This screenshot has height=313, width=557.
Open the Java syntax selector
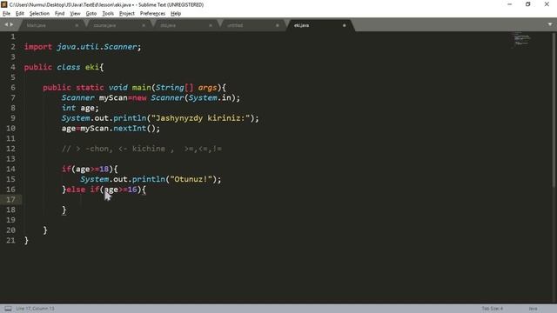point(533,309)
